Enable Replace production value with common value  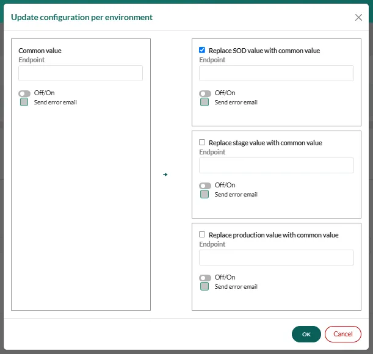click(202, 235)
